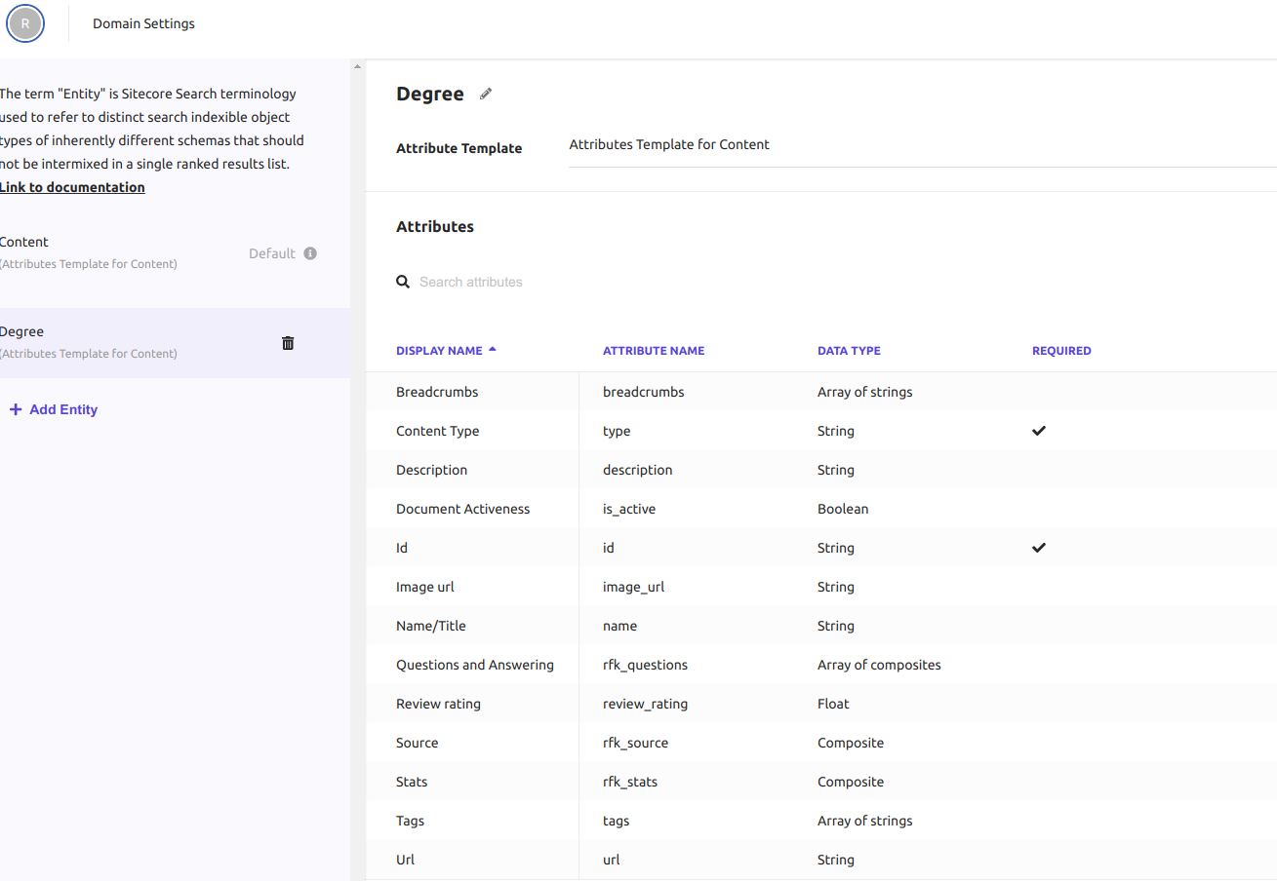This screenshot has height=881, width=1277.
Task: Select the Source display name
Action: click(x=418, y=743)
